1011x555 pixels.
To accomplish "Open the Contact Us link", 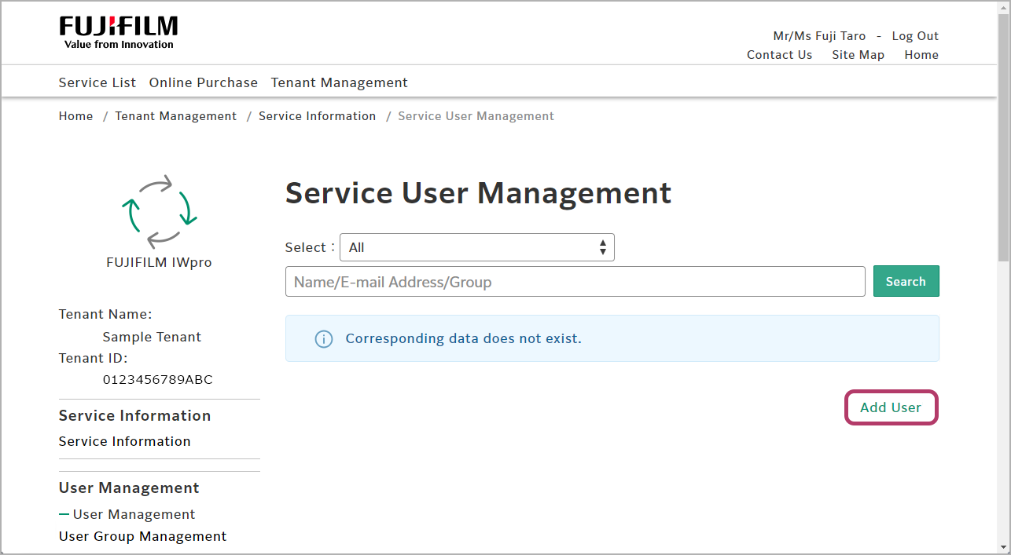I will pyautogui.click(x=779, y=55).
